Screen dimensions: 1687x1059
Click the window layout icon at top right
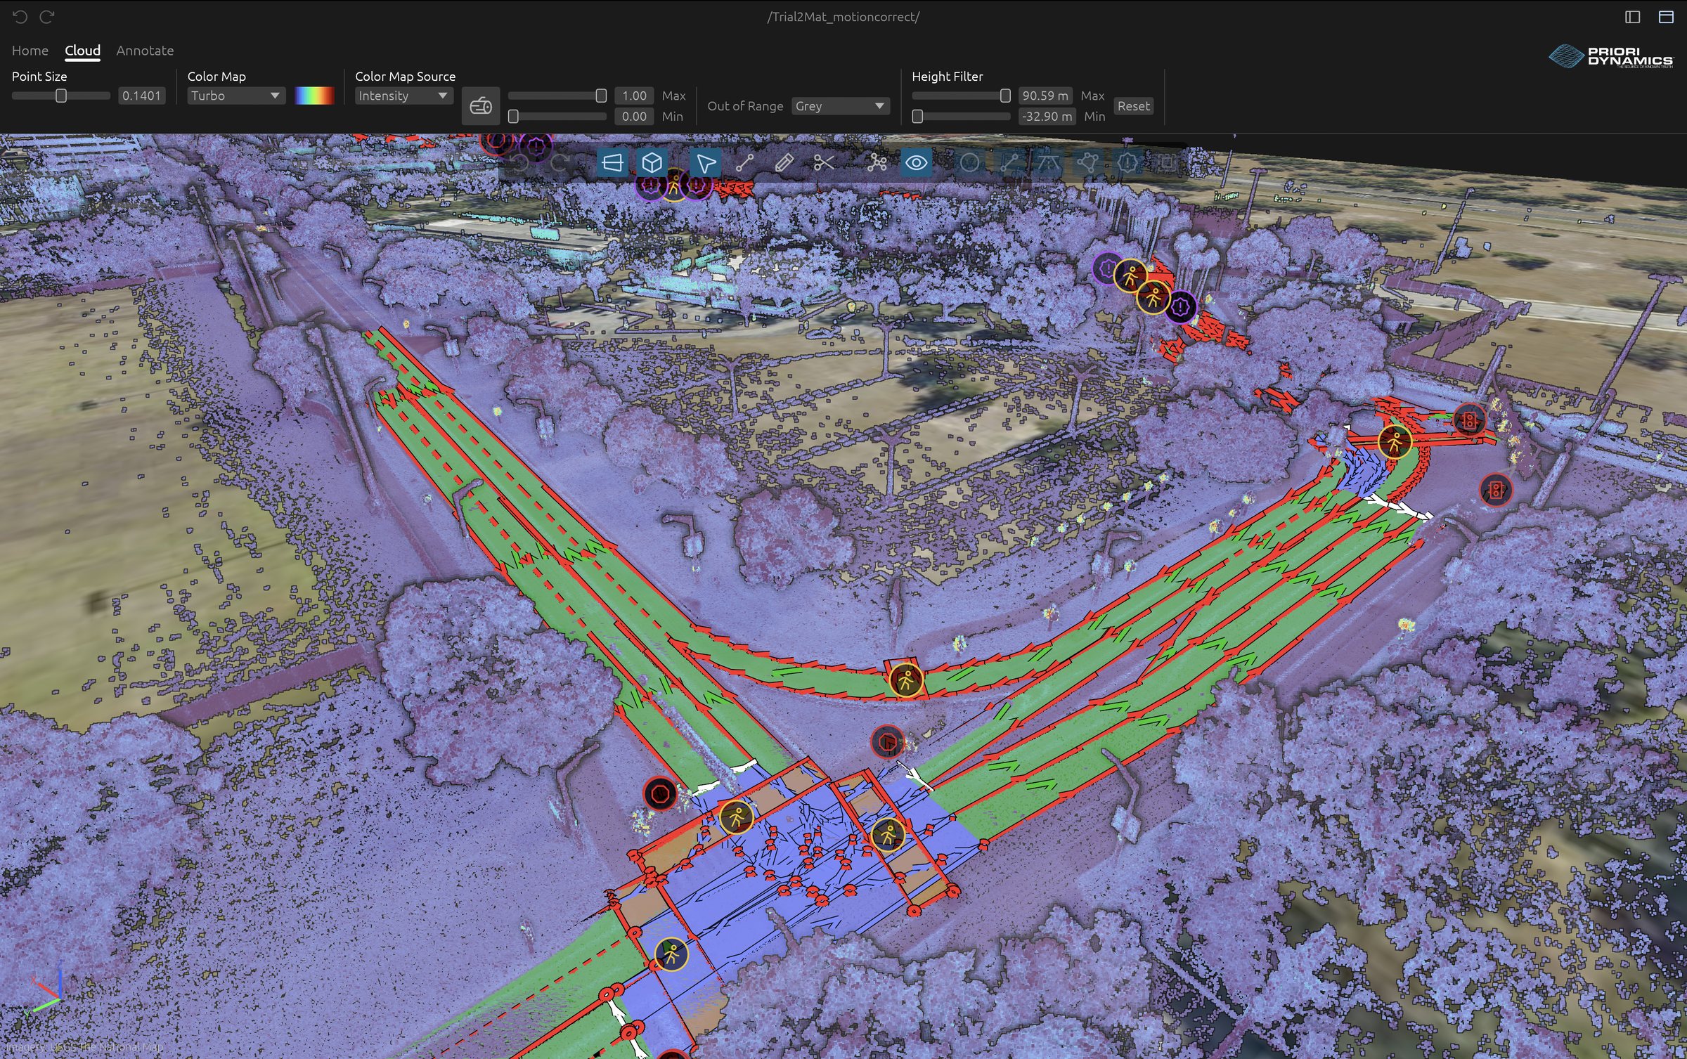click(x=1666, y=17)
